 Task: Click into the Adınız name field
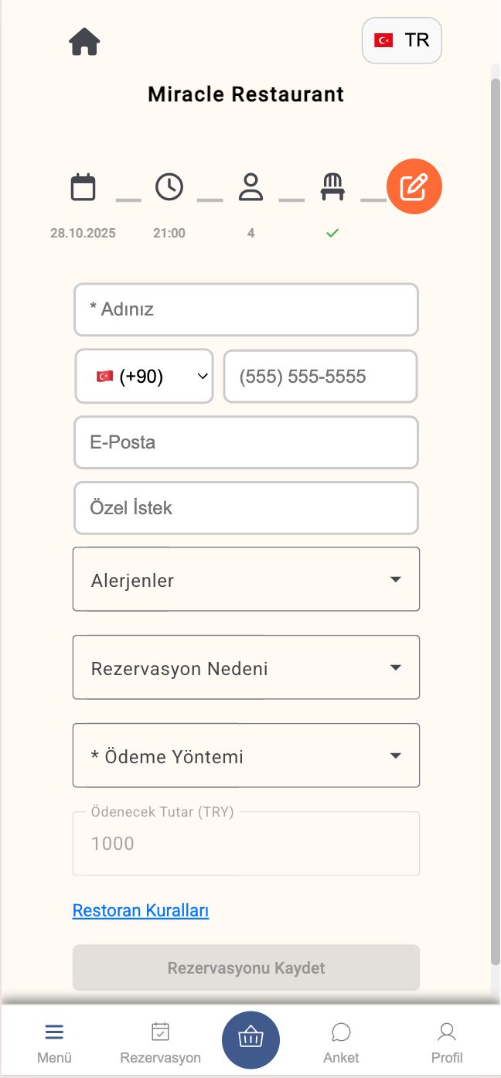click(x=246, y=309)
